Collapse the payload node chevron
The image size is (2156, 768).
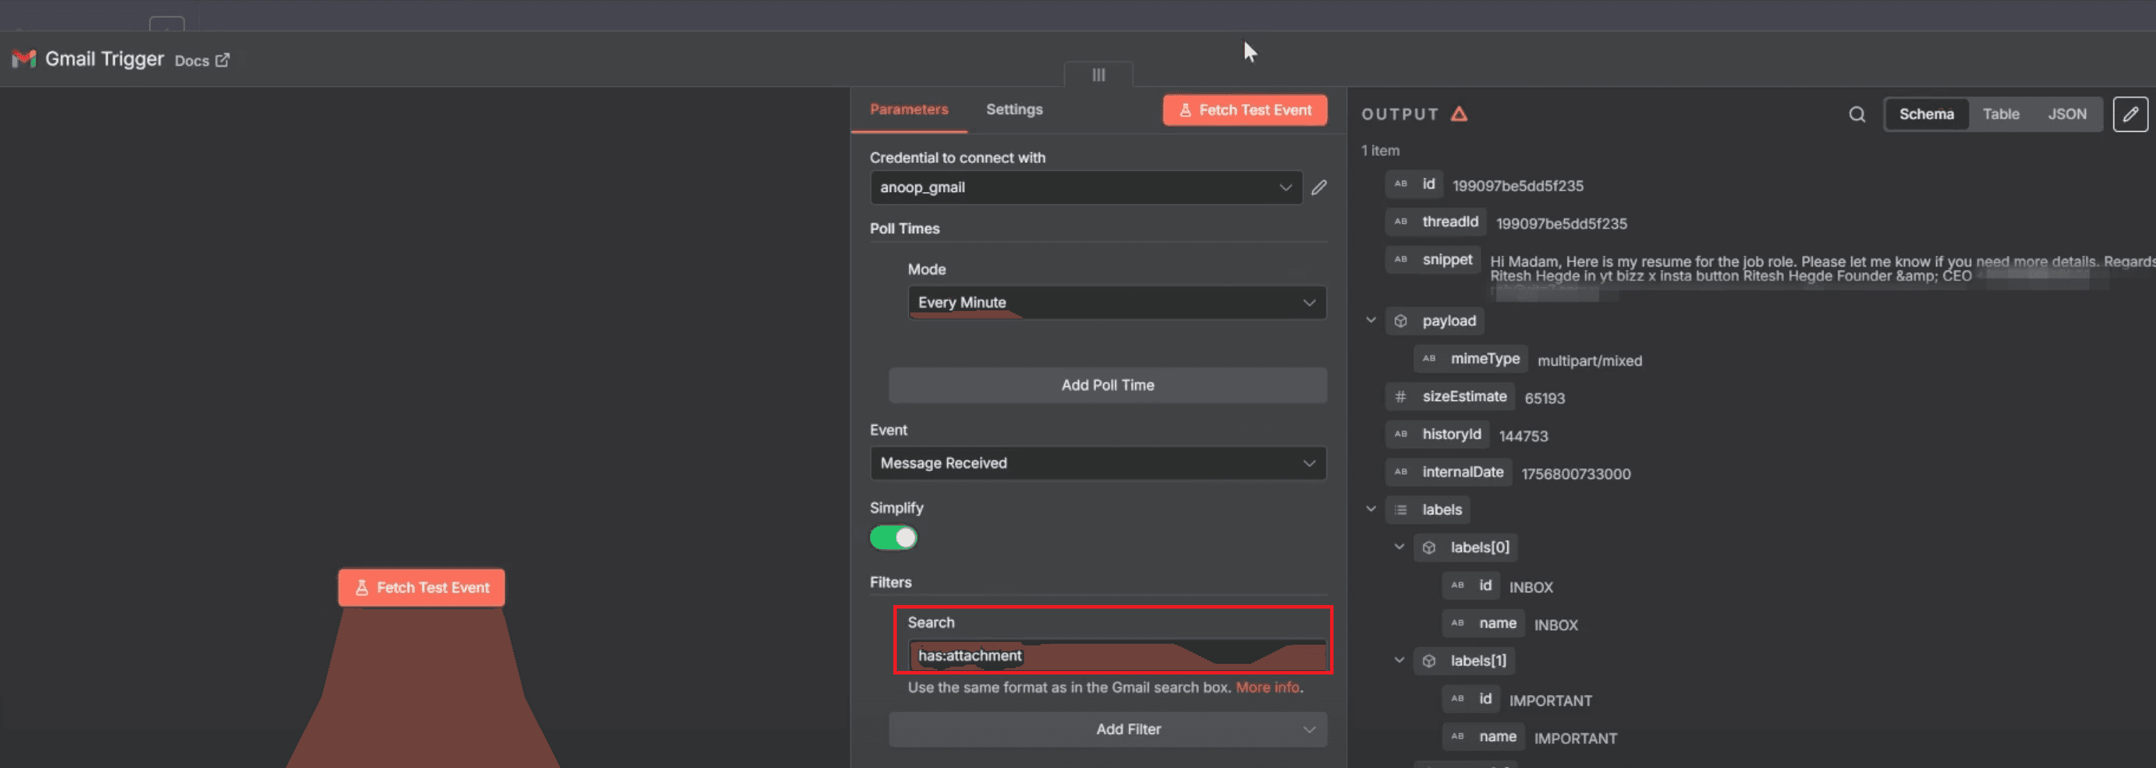(x=1371, y=320)
